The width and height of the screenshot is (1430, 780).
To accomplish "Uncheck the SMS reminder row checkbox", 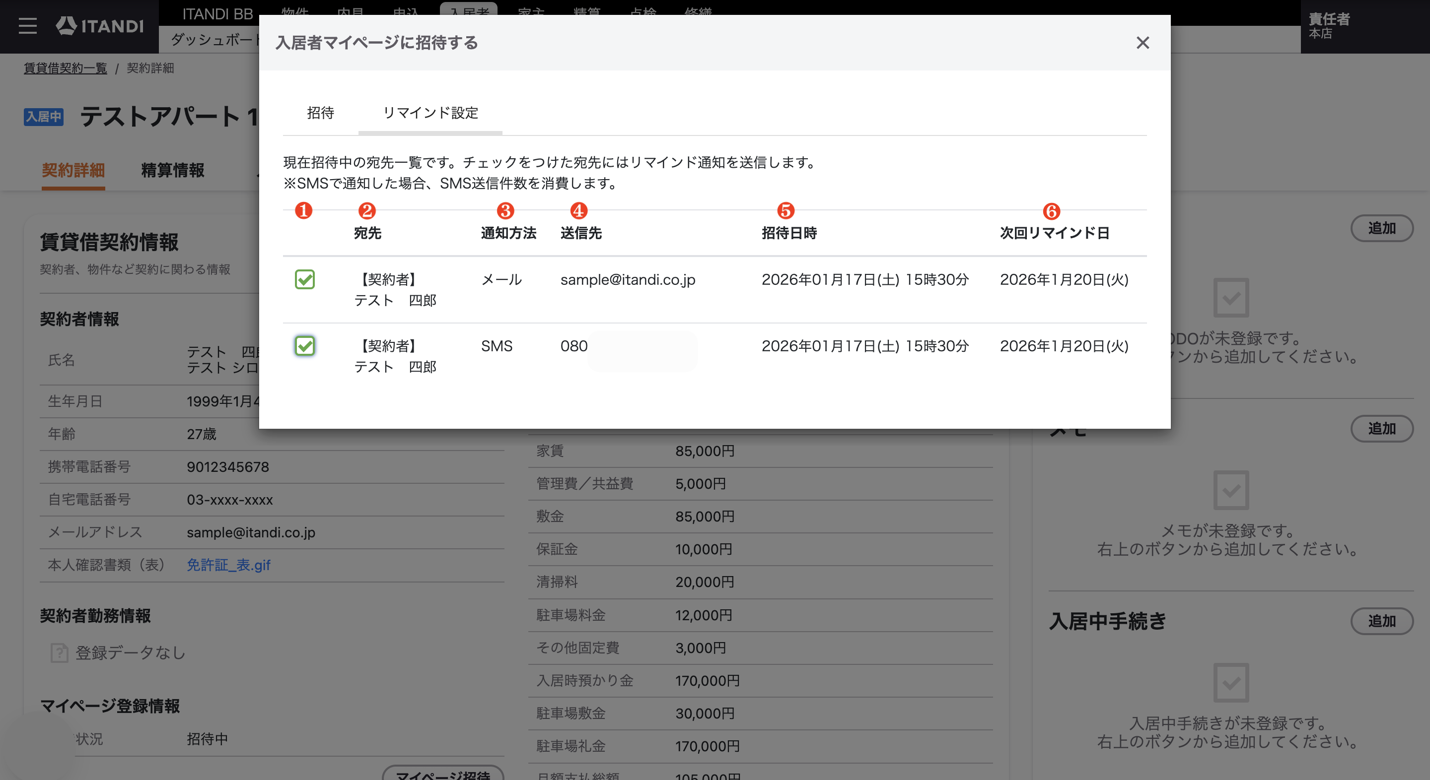I will tap(305, 346).
